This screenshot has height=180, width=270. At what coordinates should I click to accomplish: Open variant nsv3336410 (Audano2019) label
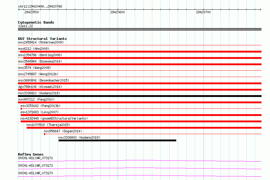(39, 93)
